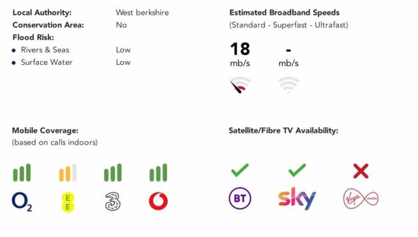Click orange signal bars above EE
Viewport: 418px width, 237px height.
(68, 173)
